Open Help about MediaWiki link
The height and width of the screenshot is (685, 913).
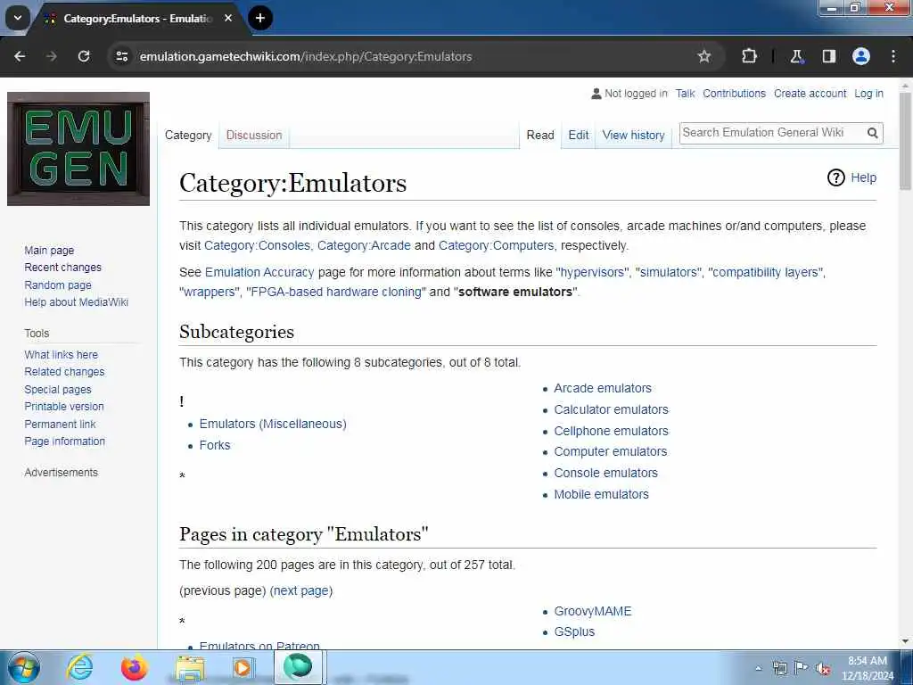pyautogui.click(x=77, y=302)
